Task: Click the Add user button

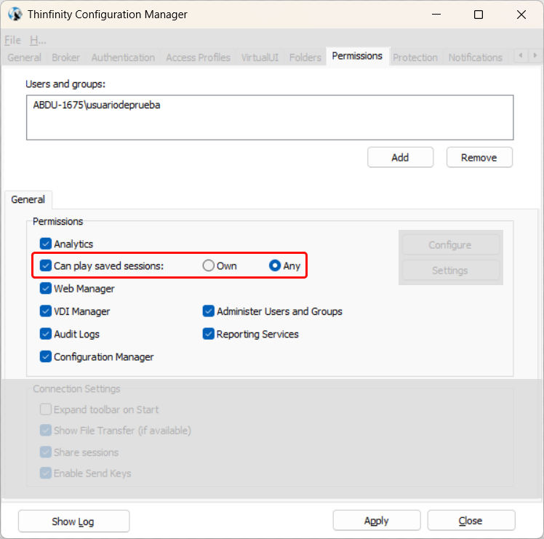Action: (401, 157)
